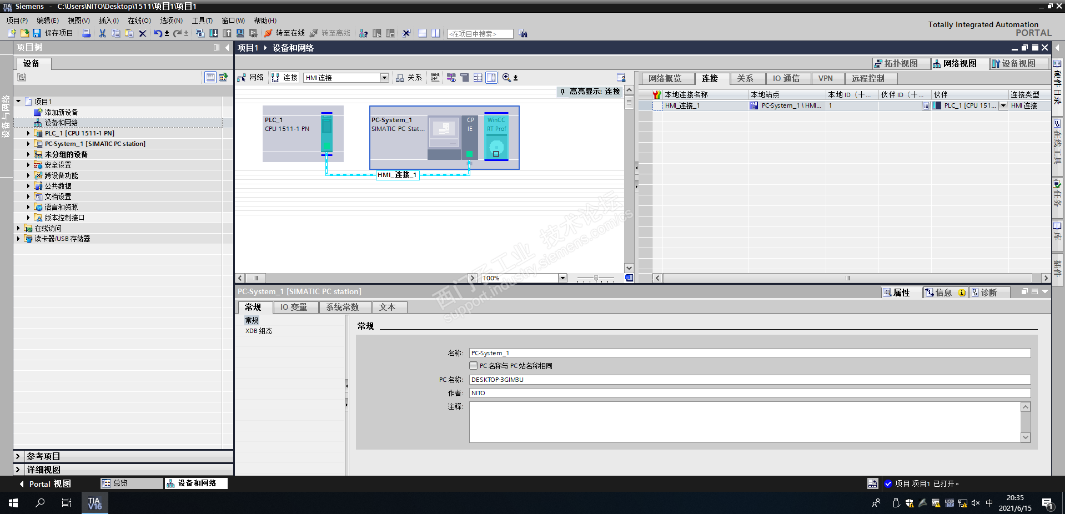This screenshot has width=1065, height=514.
Task: Open Windows Start menu
Action: (13, 503)
